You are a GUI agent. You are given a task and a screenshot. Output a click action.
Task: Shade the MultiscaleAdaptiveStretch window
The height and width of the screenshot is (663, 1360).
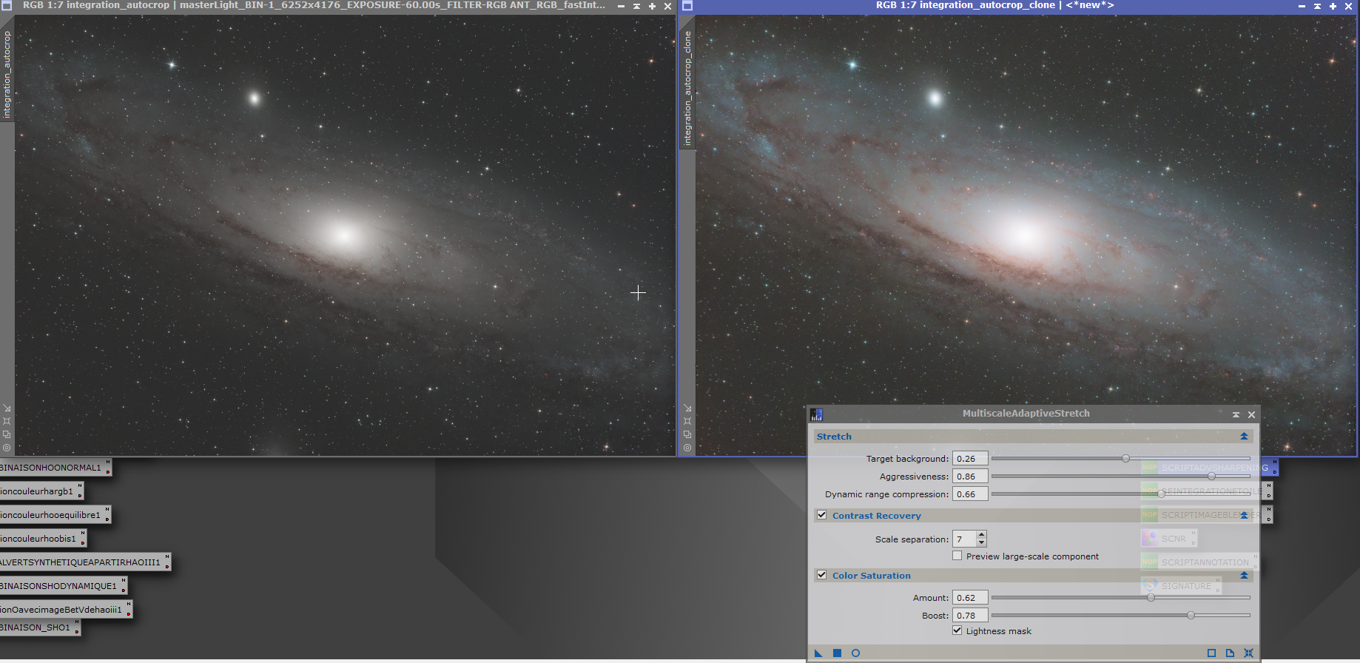tap(1236, 414)
